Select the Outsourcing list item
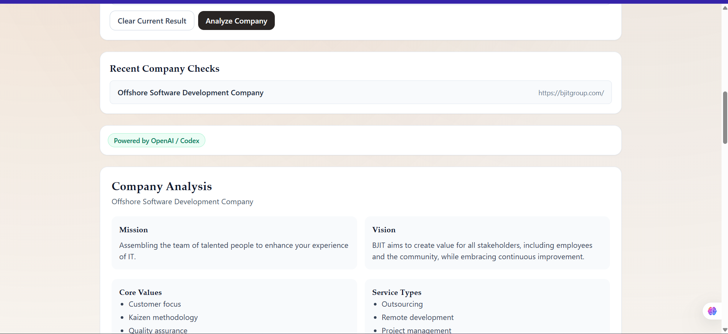 (402, 304)
